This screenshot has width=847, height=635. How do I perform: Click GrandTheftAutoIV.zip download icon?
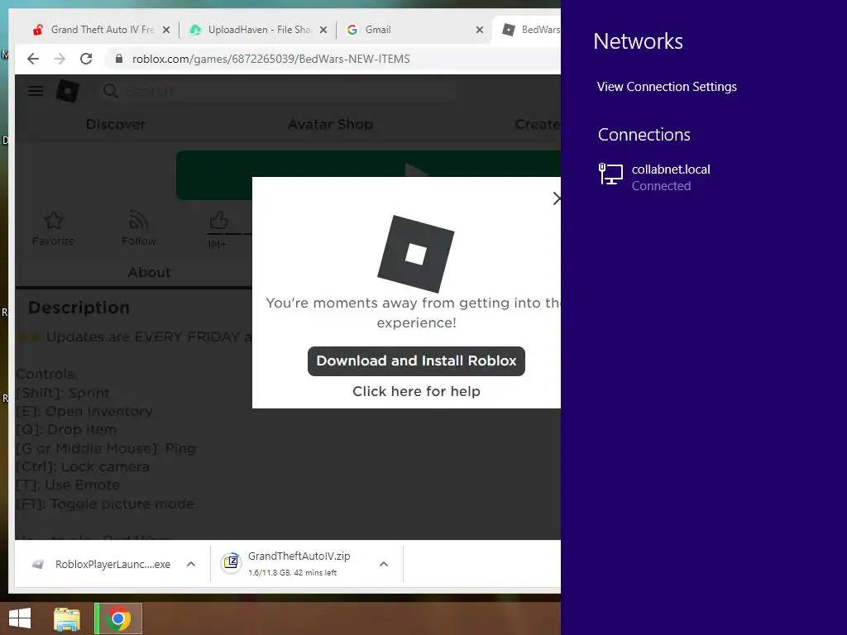[x=231, y=563]
